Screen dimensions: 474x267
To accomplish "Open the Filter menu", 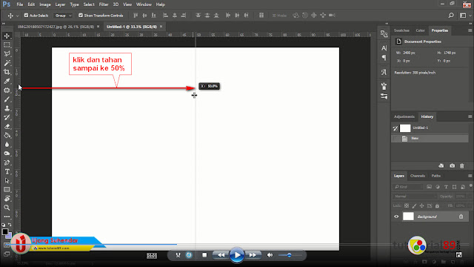I will (x=104, y=4).
